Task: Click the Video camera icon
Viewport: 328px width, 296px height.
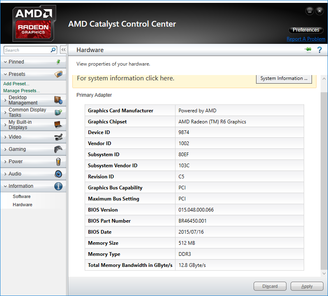Action: point(58,137)
